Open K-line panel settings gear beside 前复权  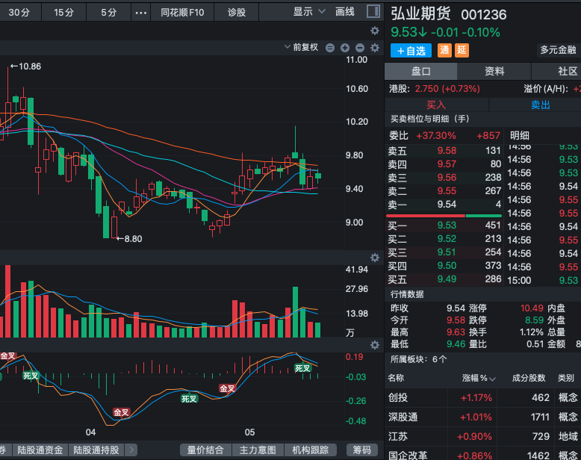(375, 48)
